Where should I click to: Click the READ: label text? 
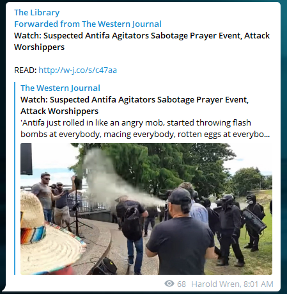click(26, 70)
